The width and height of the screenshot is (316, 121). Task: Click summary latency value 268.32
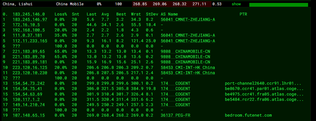coord(179,4)
